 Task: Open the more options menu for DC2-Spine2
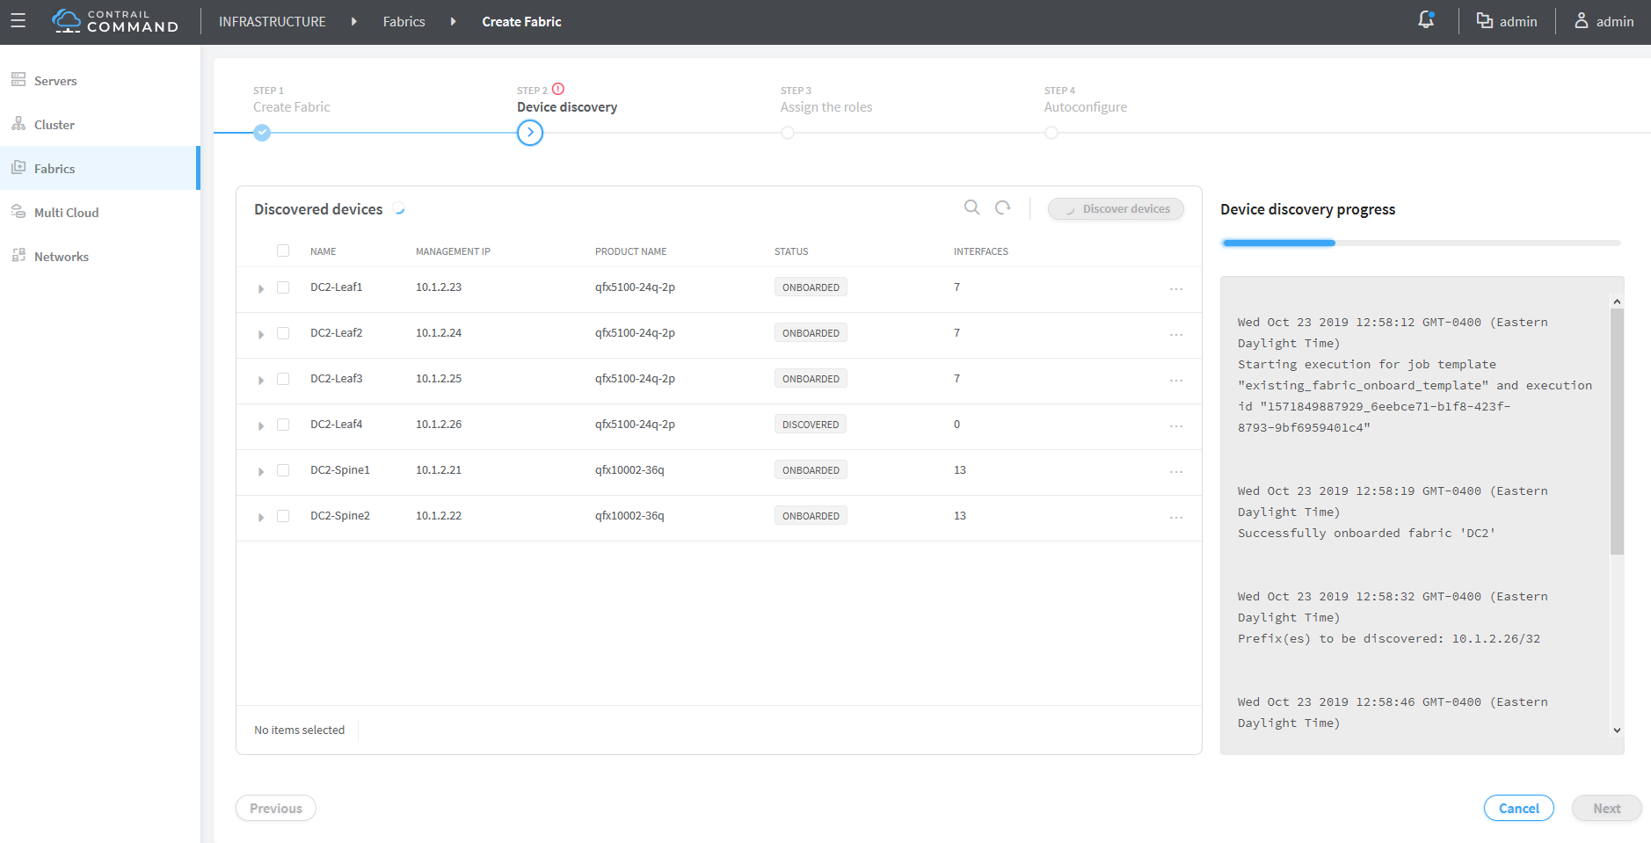(1175, 518)
